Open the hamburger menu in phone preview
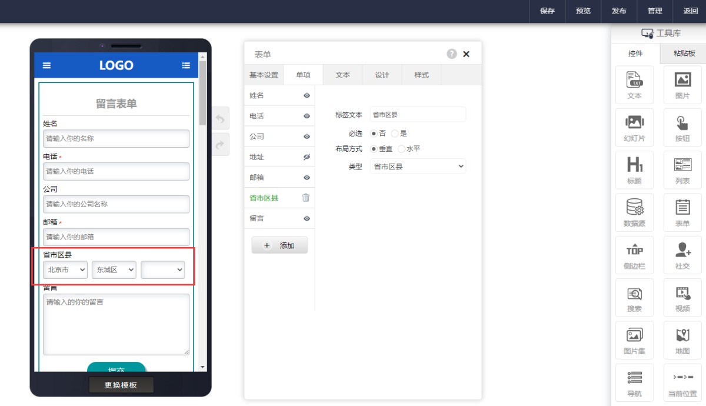Viewport: 706px width, 406px height. 47,65
